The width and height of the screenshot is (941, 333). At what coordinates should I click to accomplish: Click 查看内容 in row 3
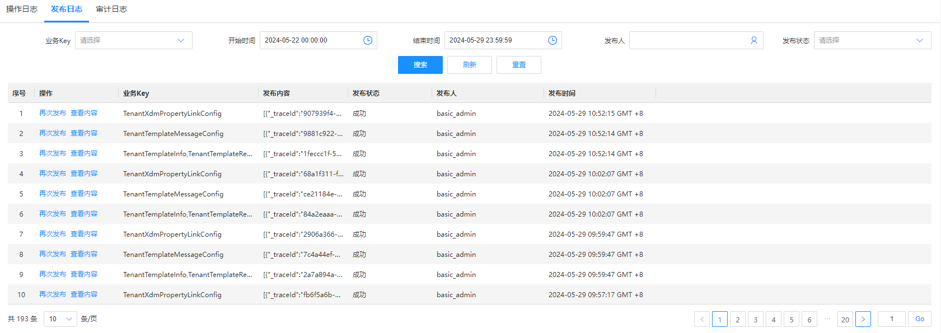[x=84, y=153]
